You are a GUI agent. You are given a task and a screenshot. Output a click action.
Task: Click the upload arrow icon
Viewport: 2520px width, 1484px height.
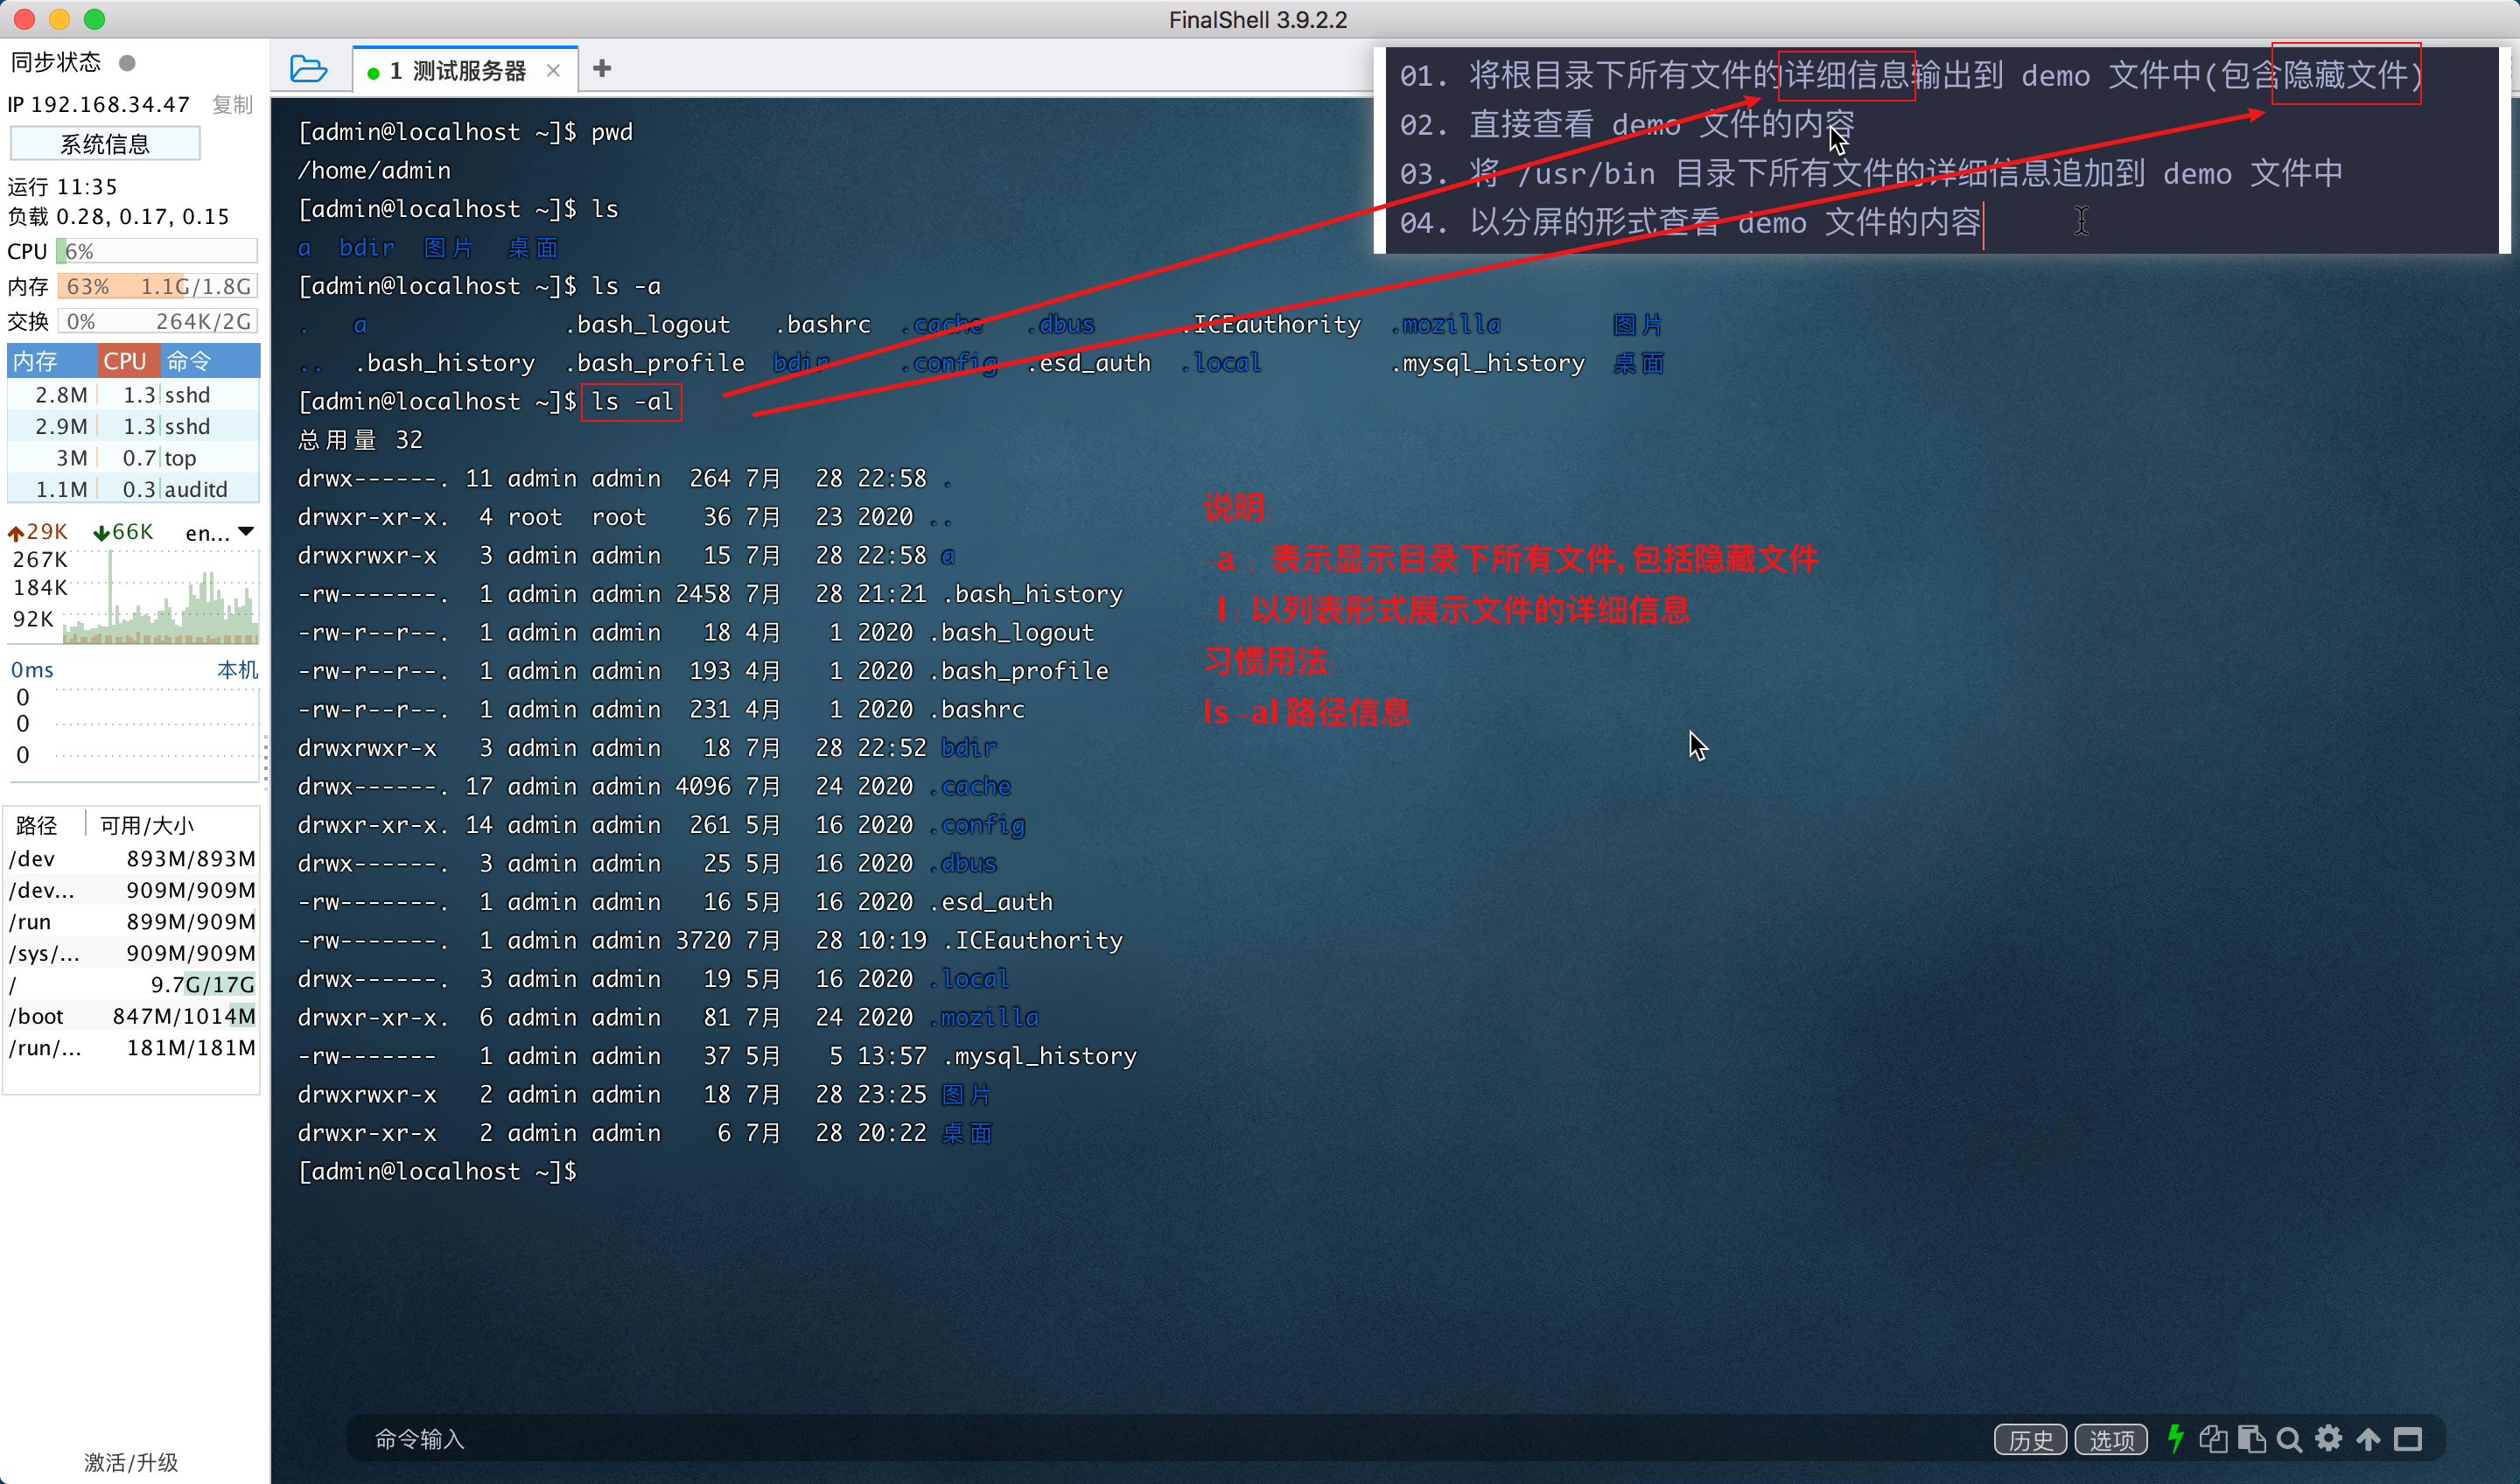(x=2368, y=1438)
